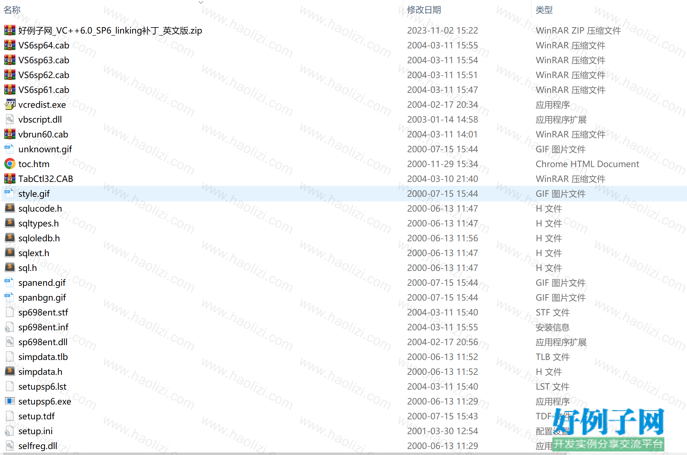Click the VS6sp61.cab archive icon
This screenshot has height=455, width=687.
coord(10,90)
